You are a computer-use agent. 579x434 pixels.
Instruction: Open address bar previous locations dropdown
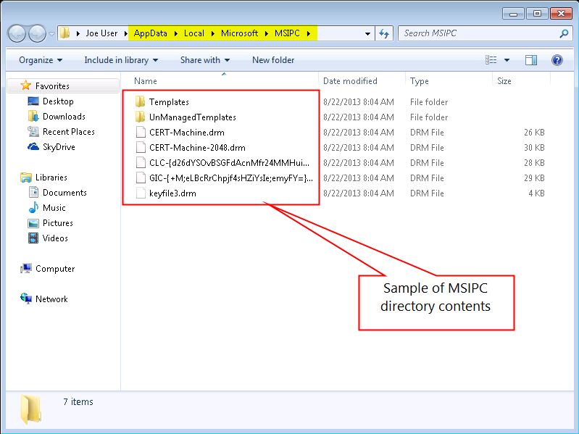[x=367, y=33]
